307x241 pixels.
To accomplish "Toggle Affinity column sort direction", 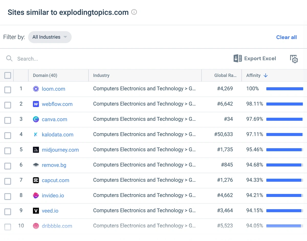I will click(x=265, y=75).
